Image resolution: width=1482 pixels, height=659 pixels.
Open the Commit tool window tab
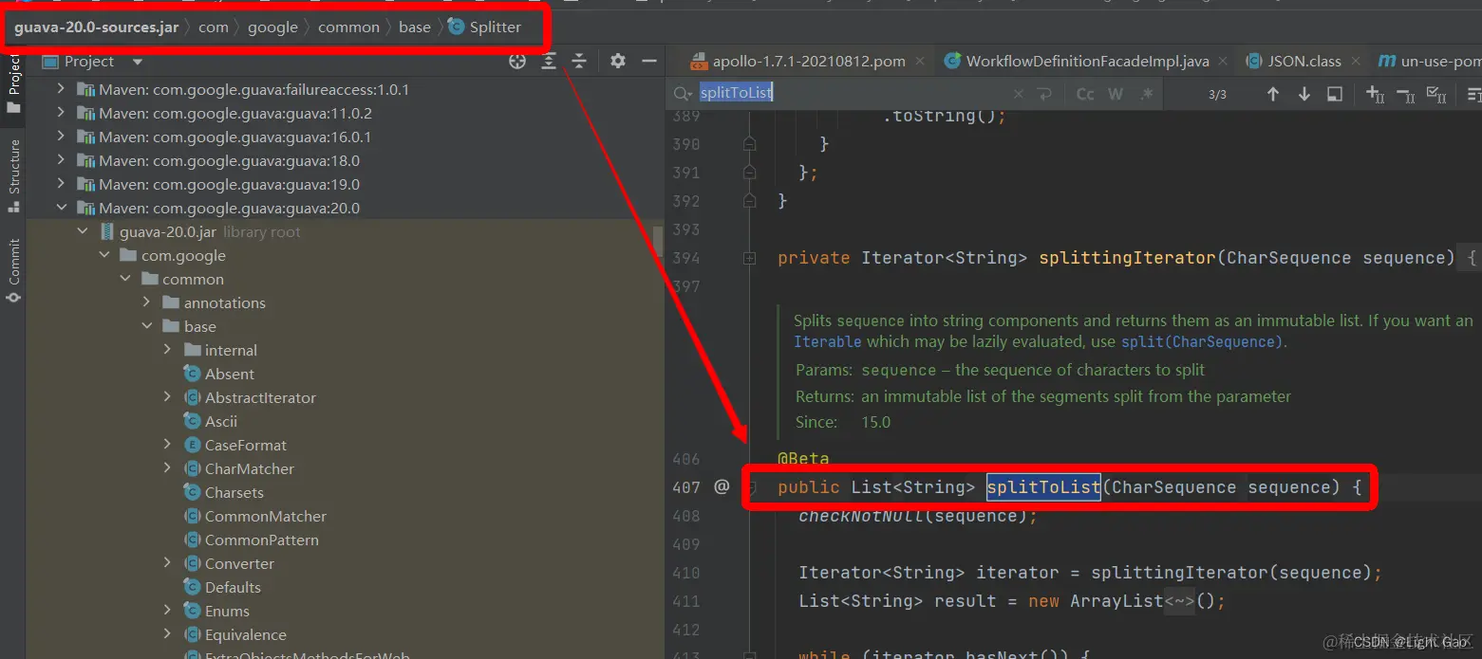tap(14, 270)
